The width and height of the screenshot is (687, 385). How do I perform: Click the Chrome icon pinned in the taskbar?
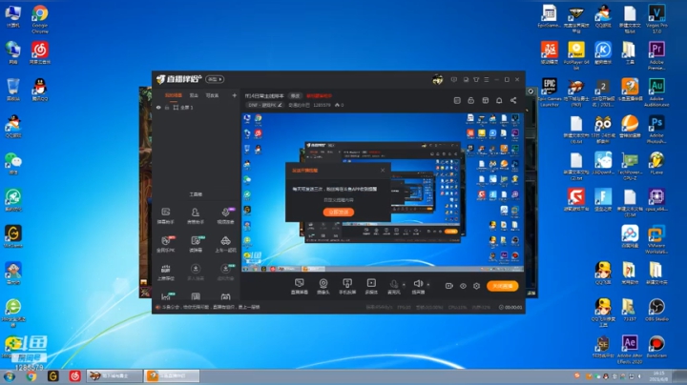pyautogui.click(x=31, y=375)
